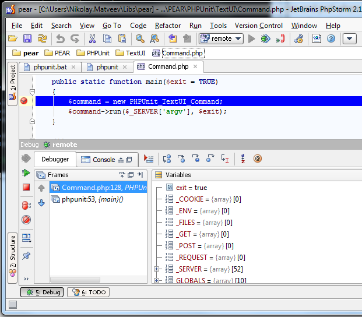
Task: Open the Go To menu
Action: point(112,26)
